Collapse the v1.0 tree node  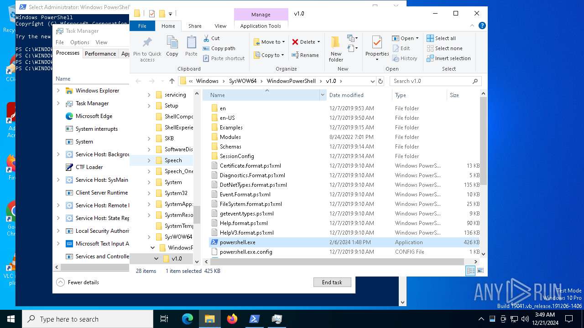156,258
